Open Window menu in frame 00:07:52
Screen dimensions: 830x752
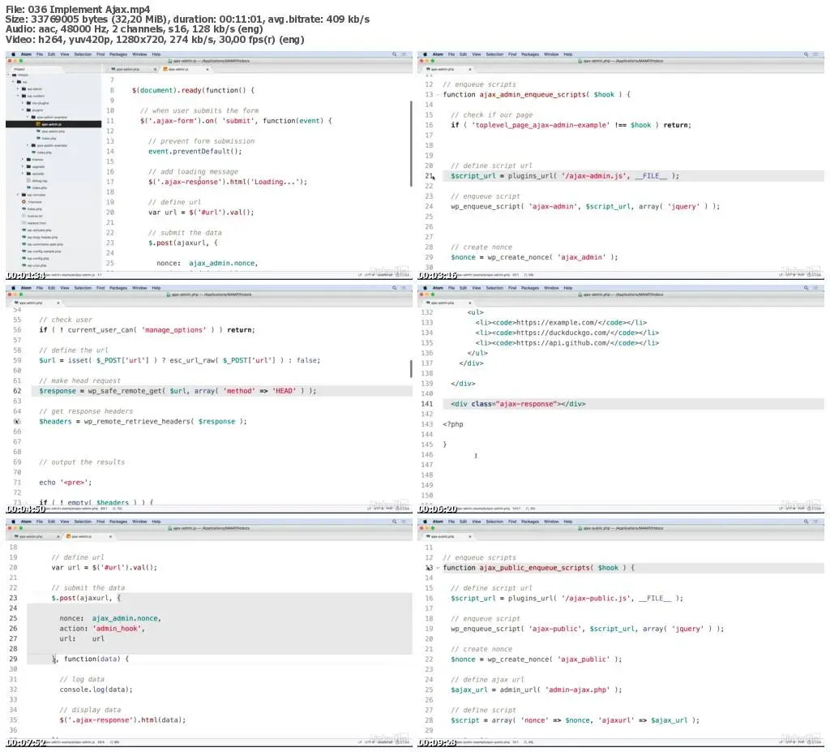[x=139, y=522]
